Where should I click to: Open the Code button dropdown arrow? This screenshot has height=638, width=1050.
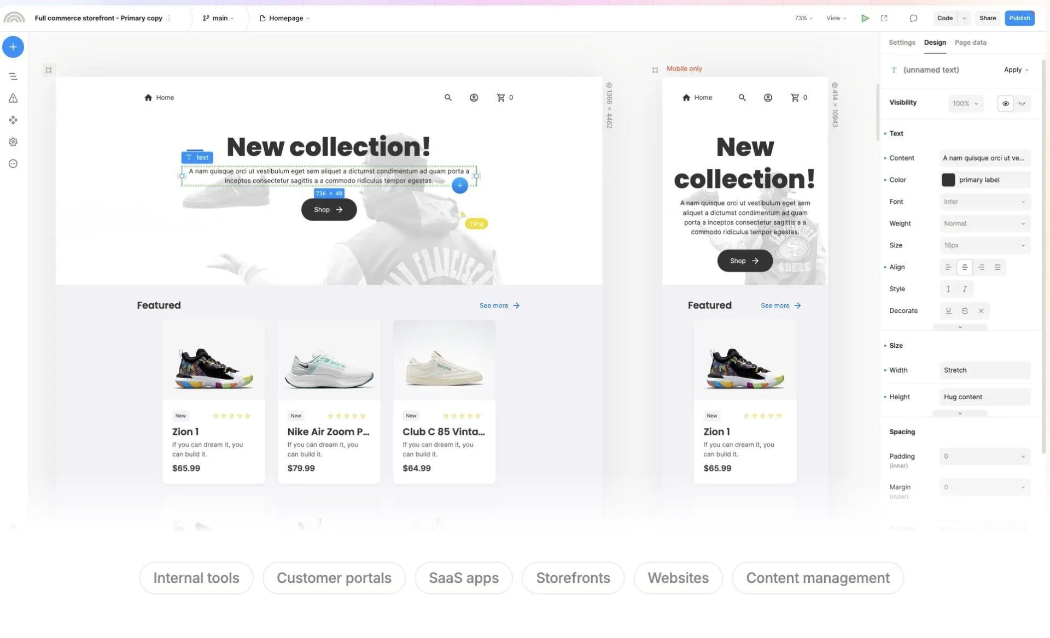coord(964,18)
